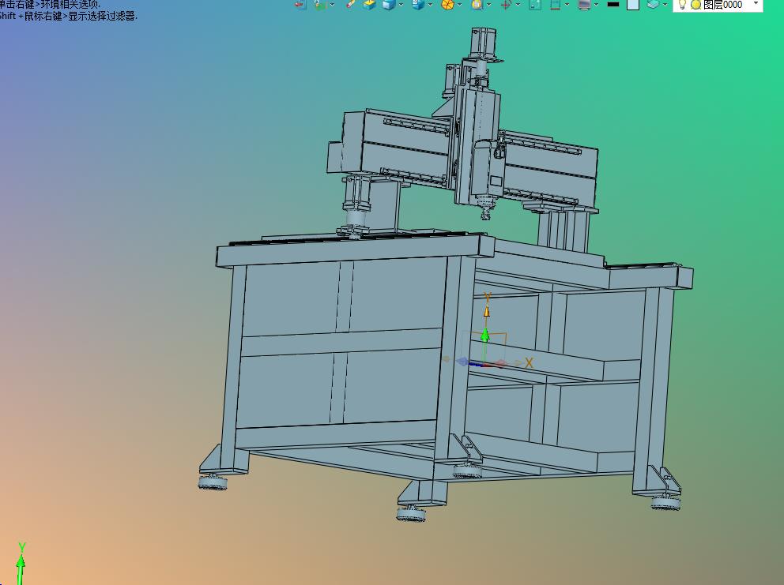The image size is (784, 585).
Task: Click the black color swatch
Action: point(613,5)
